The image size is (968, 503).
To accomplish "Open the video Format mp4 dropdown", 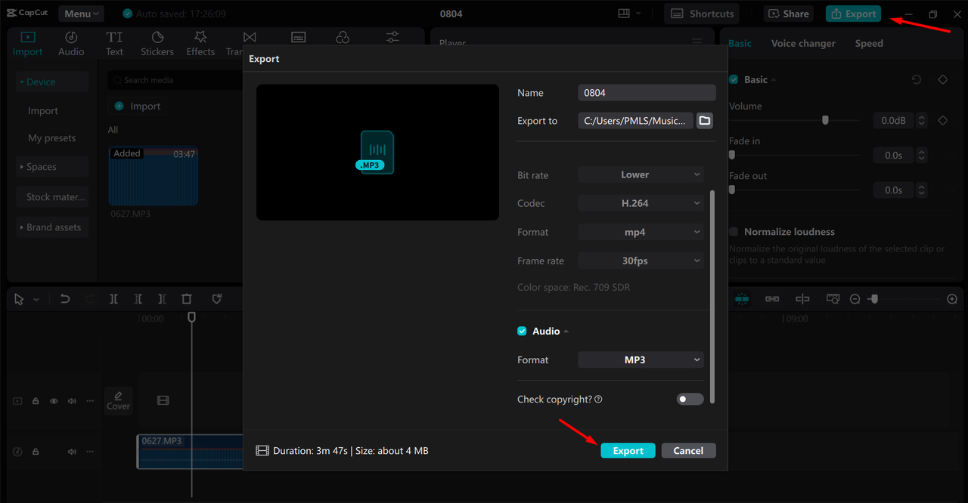I will coord(641,232).
